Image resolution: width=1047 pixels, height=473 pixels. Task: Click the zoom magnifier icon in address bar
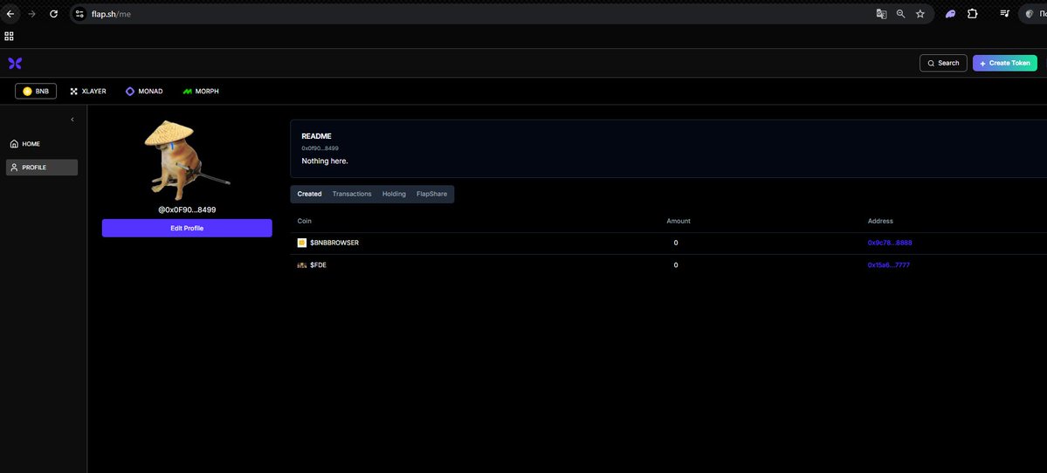[x=901, y=13]
